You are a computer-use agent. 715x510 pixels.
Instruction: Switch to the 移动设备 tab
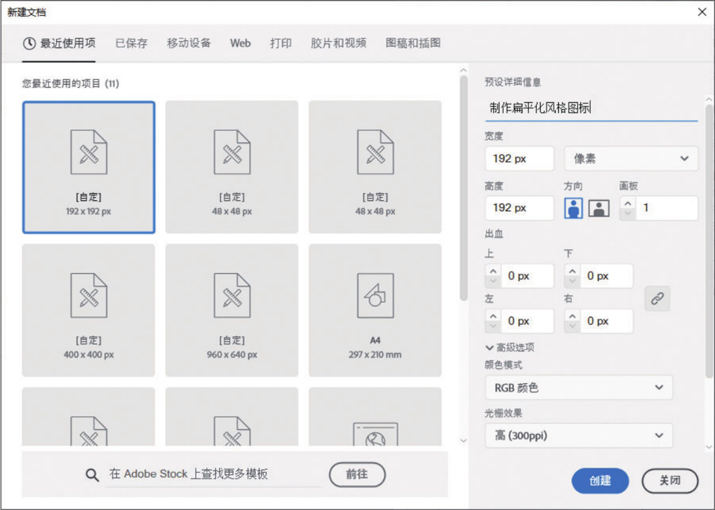pos(188,44)
